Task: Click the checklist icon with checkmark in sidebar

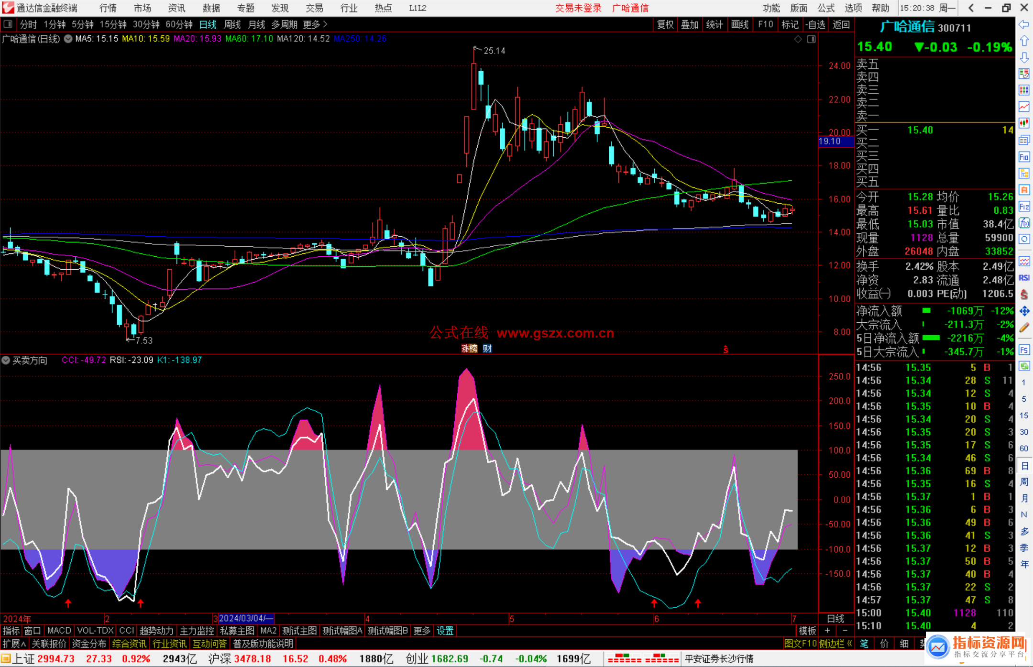Action: 1024,74
